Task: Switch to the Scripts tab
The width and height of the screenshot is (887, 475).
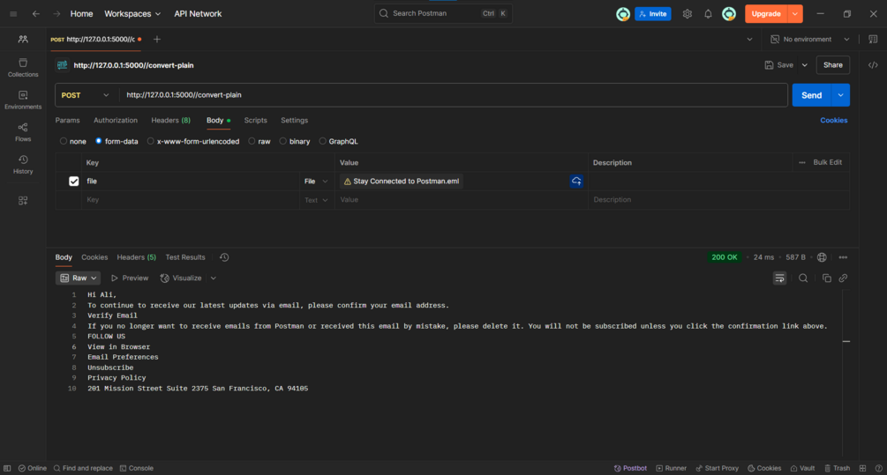Action: (255, 121)
